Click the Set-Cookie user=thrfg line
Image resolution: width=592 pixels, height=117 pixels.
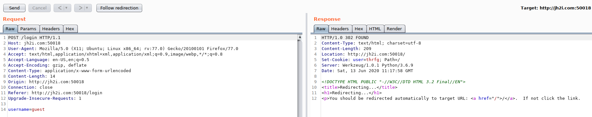click(361, 60)
